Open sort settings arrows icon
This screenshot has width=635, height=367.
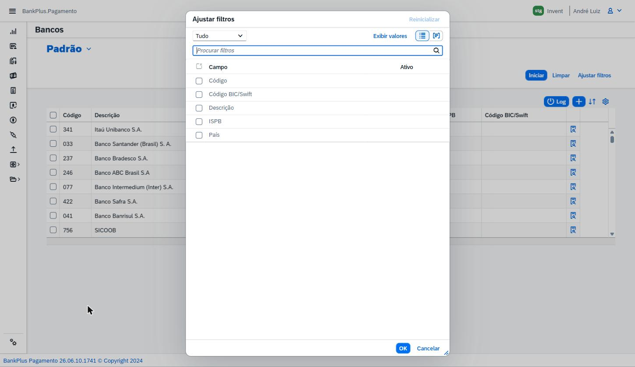coord(592,101)
